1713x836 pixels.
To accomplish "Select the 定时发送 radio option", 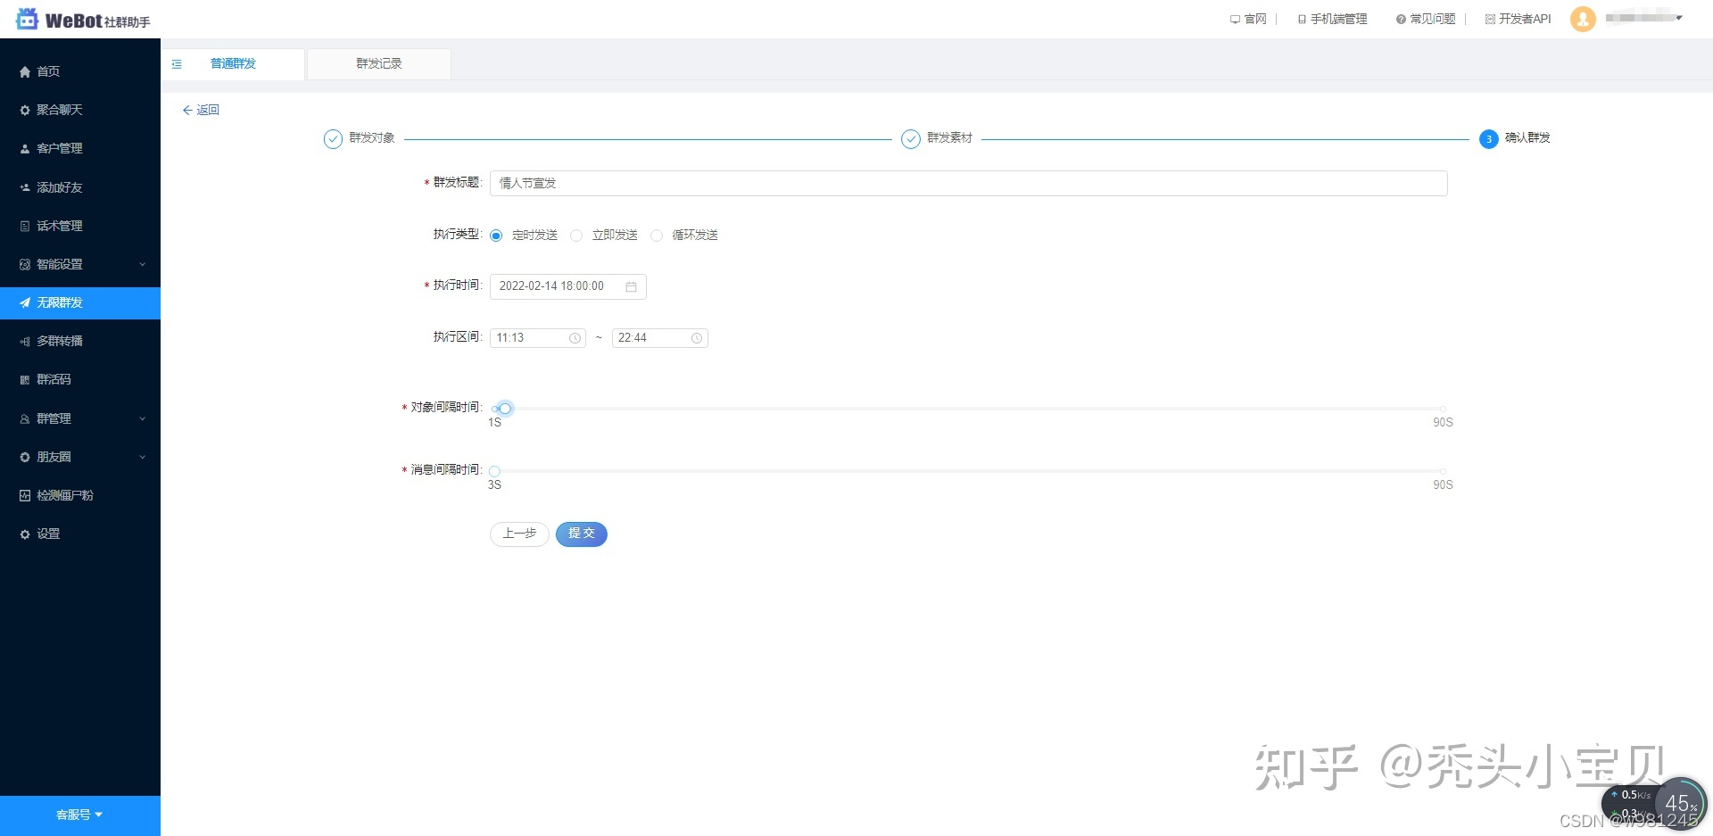I will (496, 236).
